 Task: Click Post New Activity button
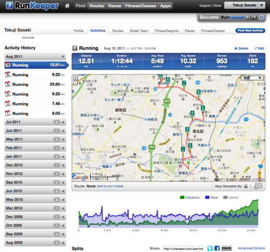250,30
